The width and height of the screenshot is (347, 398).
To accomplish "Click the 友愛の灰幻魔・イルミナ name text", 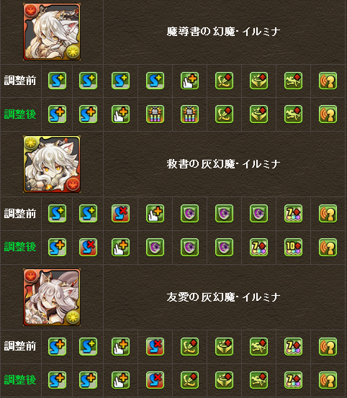I will tap(224, 297).
